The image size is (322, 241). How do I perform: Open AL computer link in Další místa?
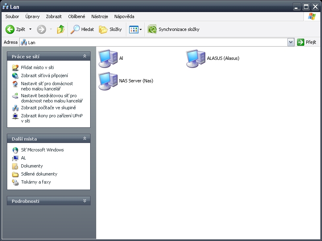coord(23,158)
